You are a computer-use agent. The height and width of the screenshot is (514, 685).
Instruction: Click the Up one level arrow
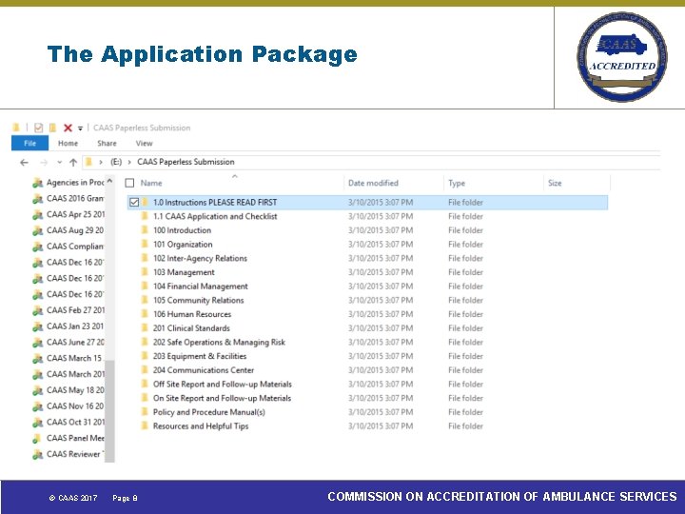click(x=73, y=162)
